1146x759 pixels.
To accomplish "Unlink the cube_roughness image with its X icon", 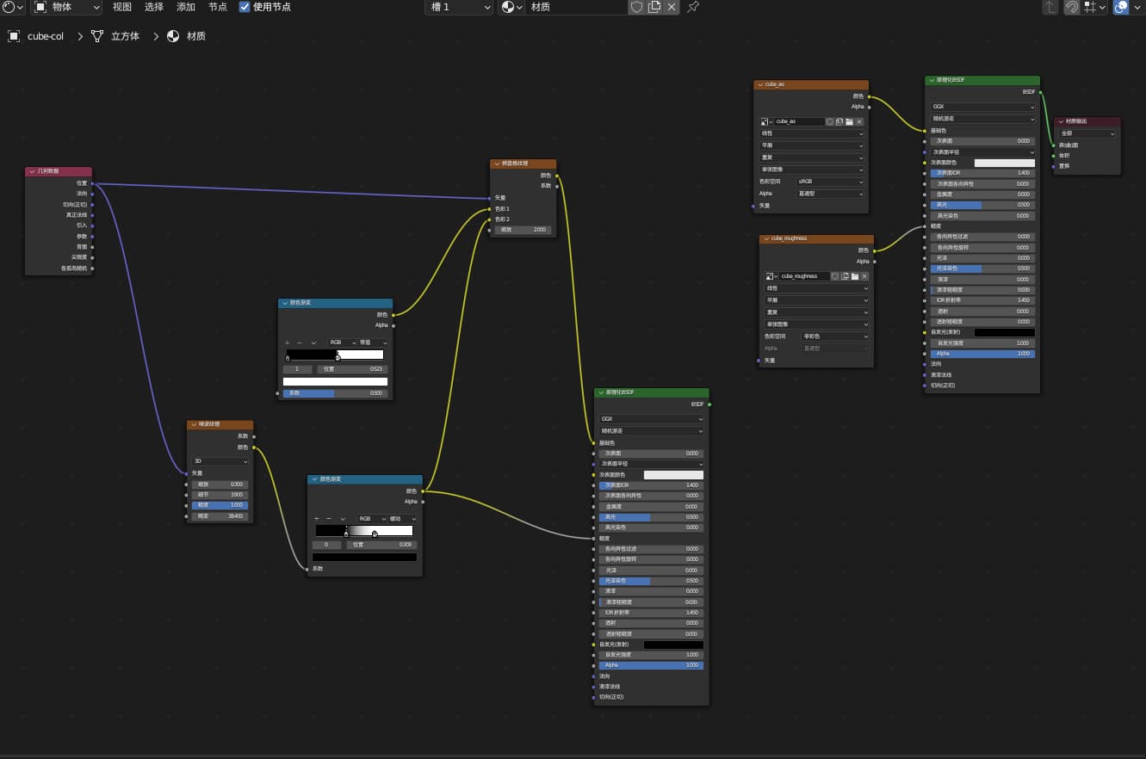I will (x=864, y=276).
